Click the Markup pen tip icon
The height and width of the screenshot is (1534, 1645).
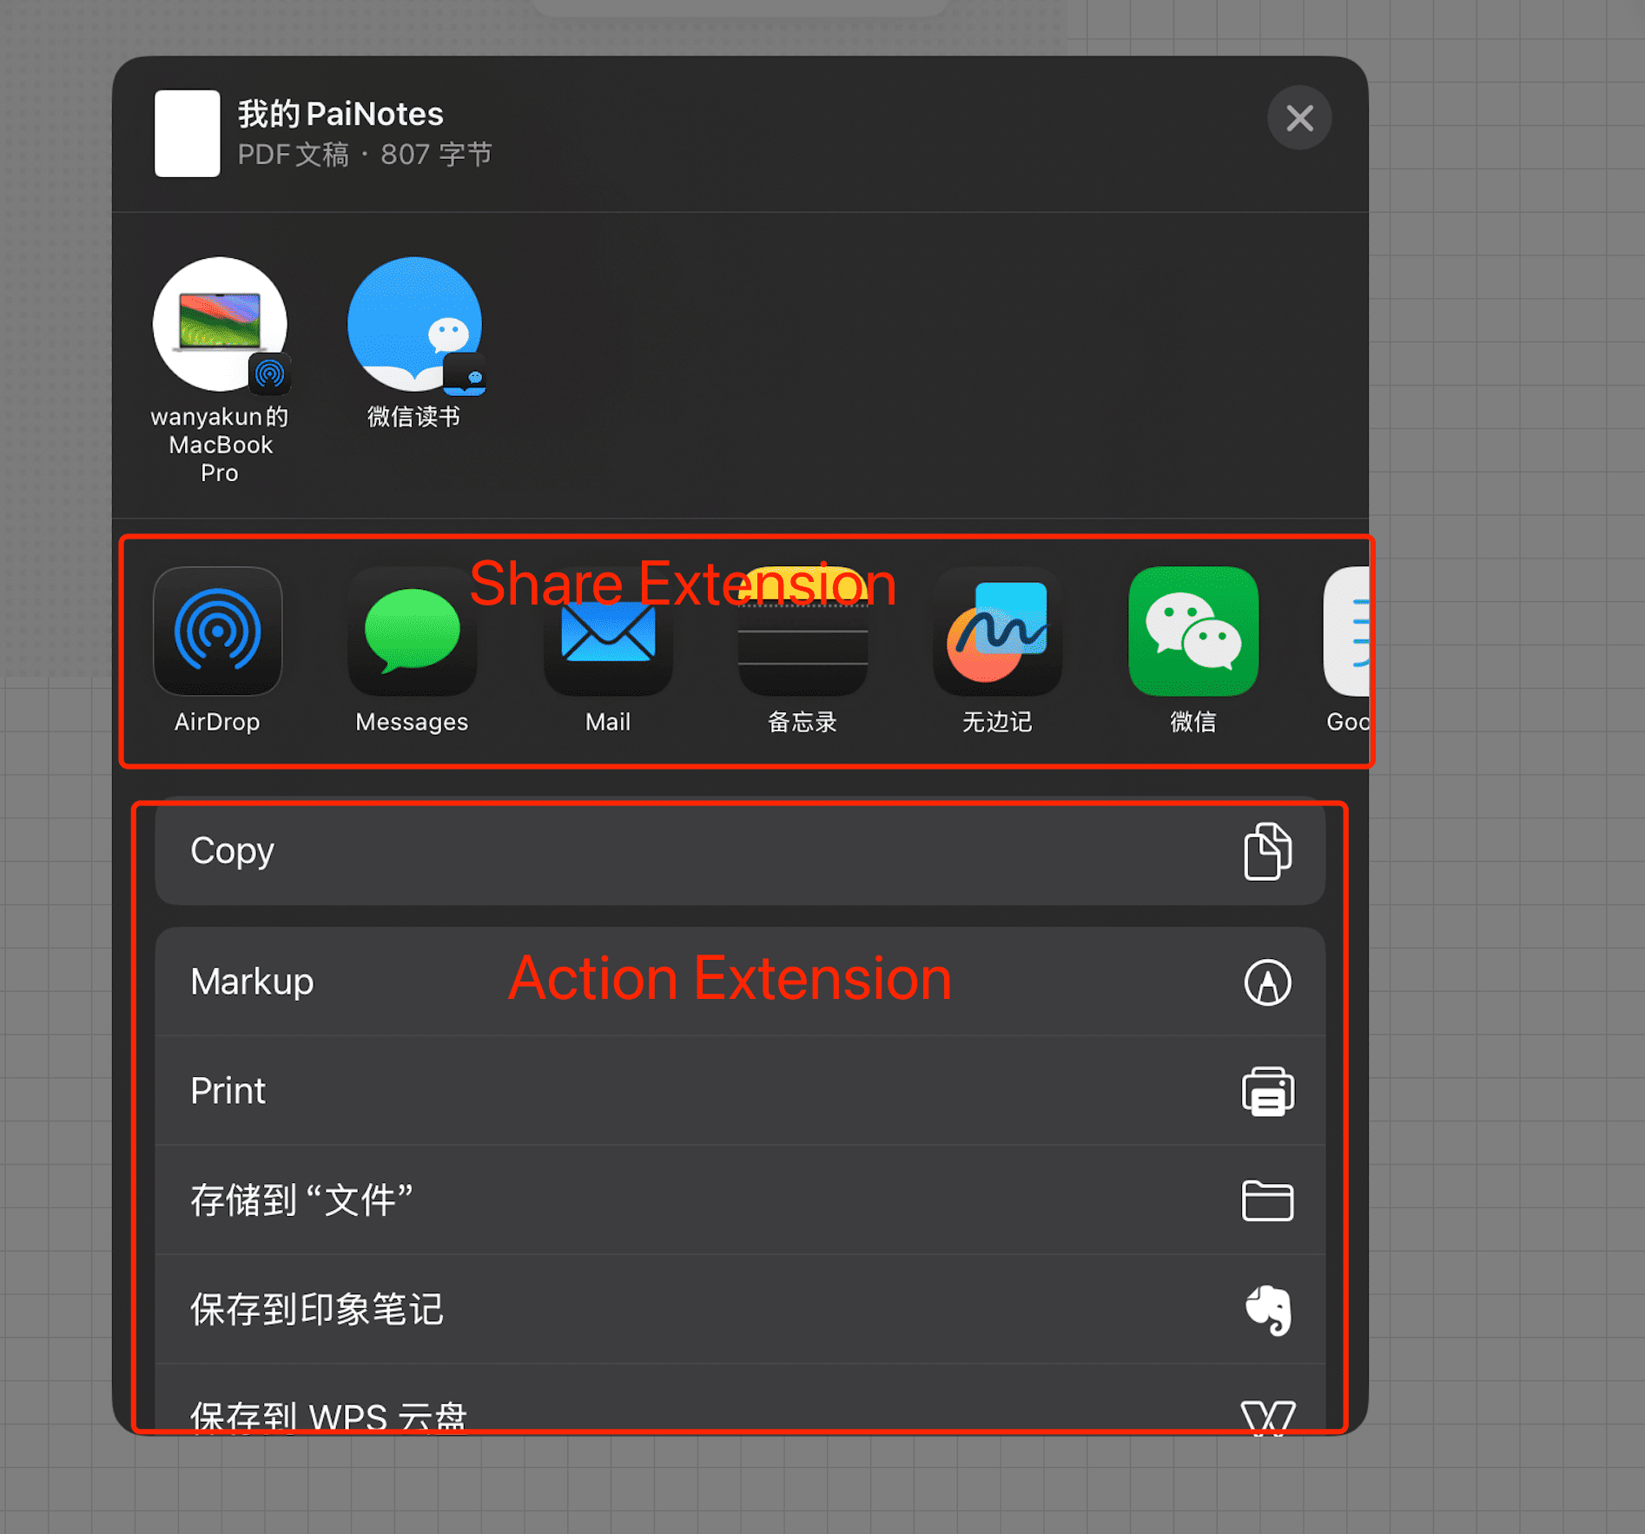(1268, 982)
